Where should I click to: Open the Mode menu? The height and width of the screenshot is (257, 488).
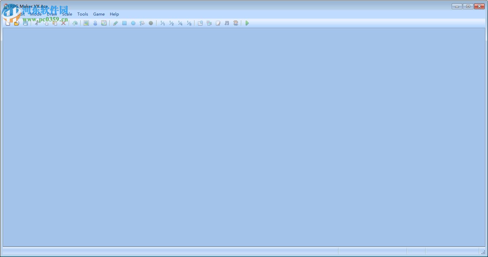[36, 14]
